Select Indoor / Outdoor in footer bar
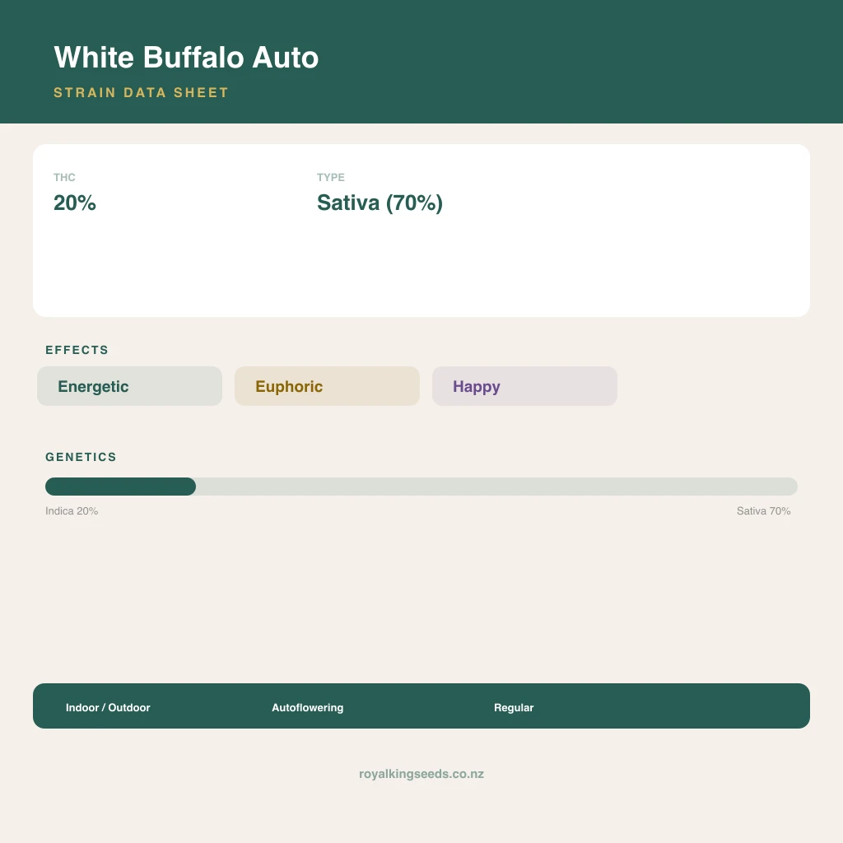Image resolution: width=843 pixels, height=843 pixels. 108,707
